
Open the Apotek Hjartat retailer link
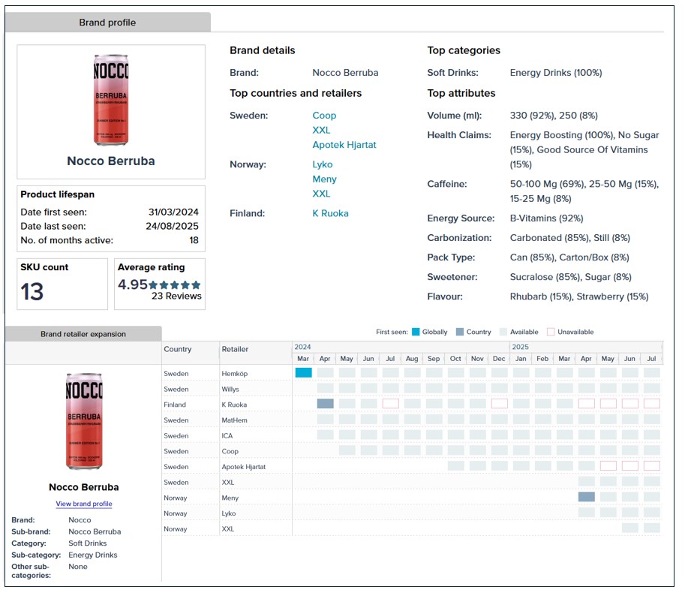(x=344, y=145)
